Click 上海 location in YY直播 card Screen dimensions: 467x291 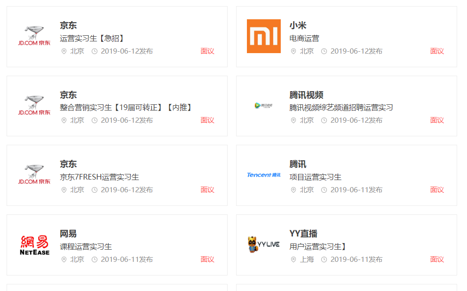pos(307,260)
